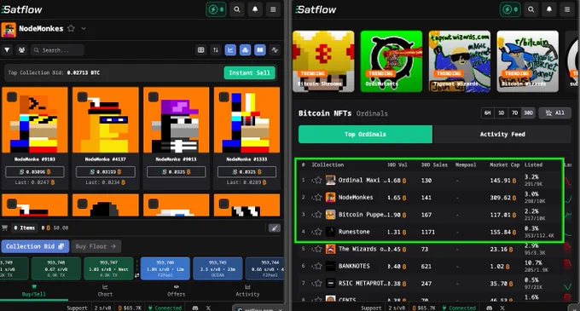Image resolution: width=580 pixels, height=311 pixels.
Task: Select mempool block 953,748
Action: (56, 268)
